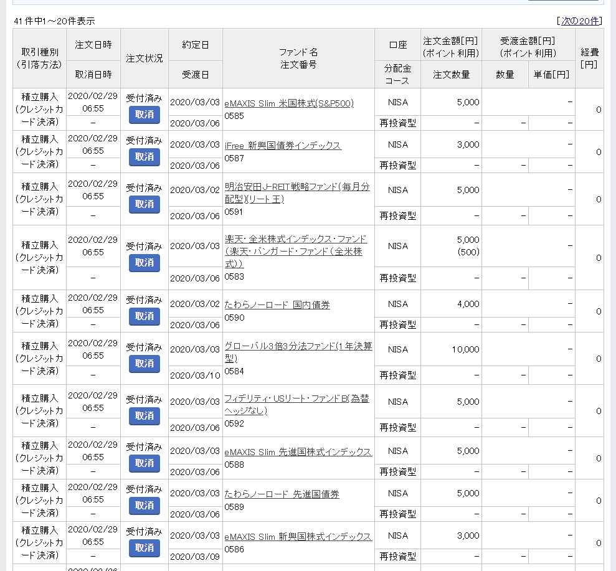Click the 注文日時 column header
The image size is (616, 571).
coord(93,45)
